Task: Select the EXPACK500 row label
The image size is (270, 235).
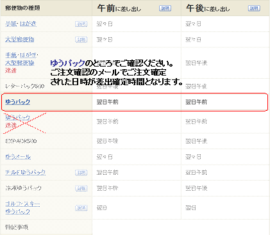Action: pyautogui.click(x=21, y=141)
